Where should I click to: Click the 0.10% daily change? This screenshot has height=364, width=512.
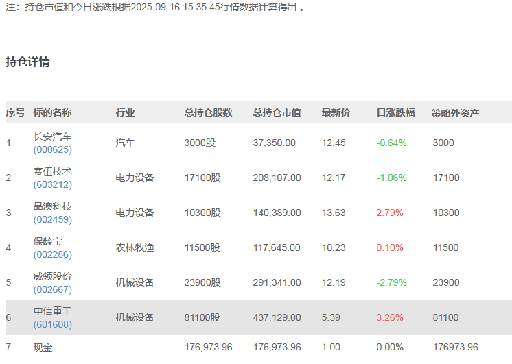point(390,247)
